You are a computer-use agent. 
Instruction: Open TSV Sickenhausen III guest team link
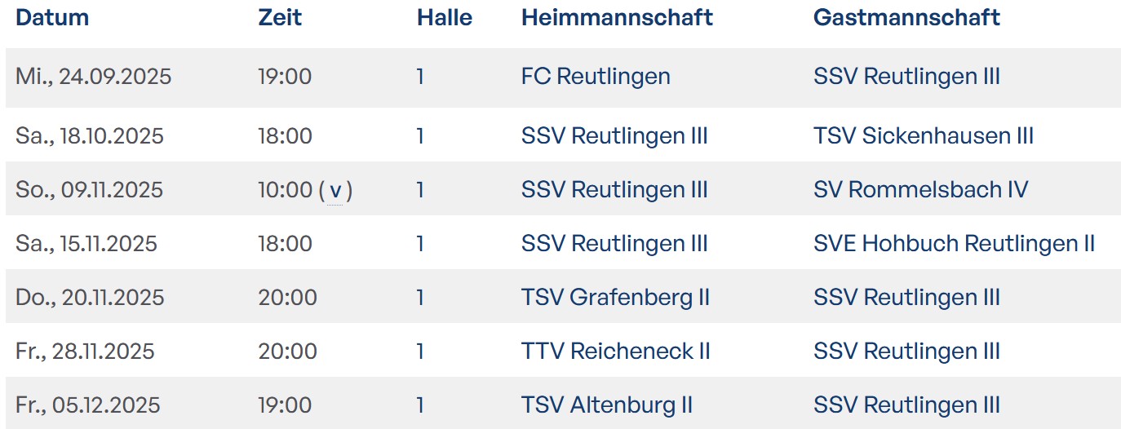(924, 135)
